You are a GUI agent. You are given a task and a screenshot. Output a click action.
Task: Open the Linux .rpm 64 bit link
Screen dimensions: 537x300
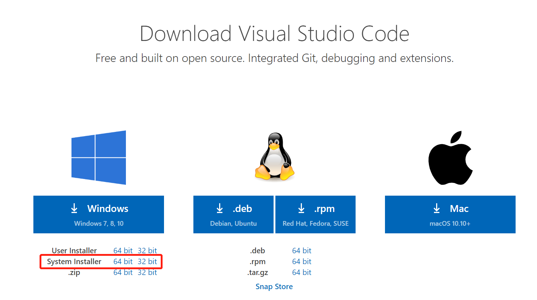coord(302,262)
